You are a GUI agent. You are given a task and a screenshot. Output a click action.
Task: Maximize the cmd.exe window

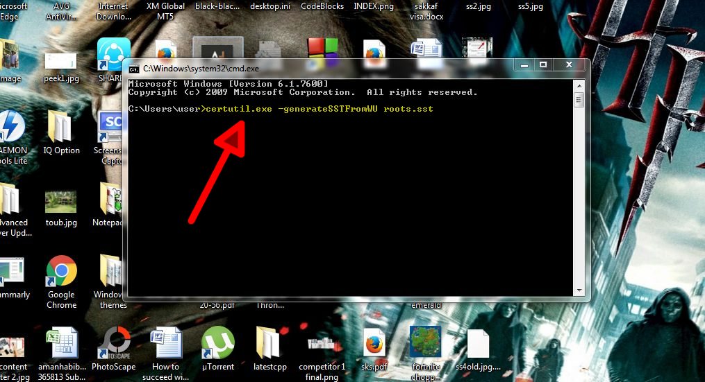click(x=543, y=65)
